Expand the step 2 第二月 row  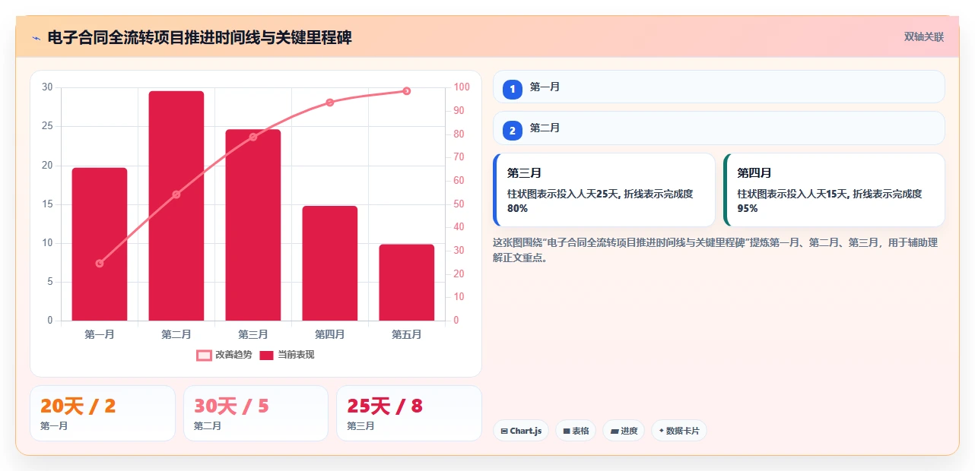[x=719, y=128]
